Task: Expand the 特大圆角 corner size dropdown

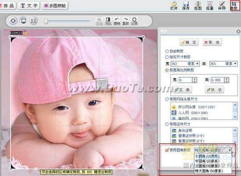Action: [230, 150]
